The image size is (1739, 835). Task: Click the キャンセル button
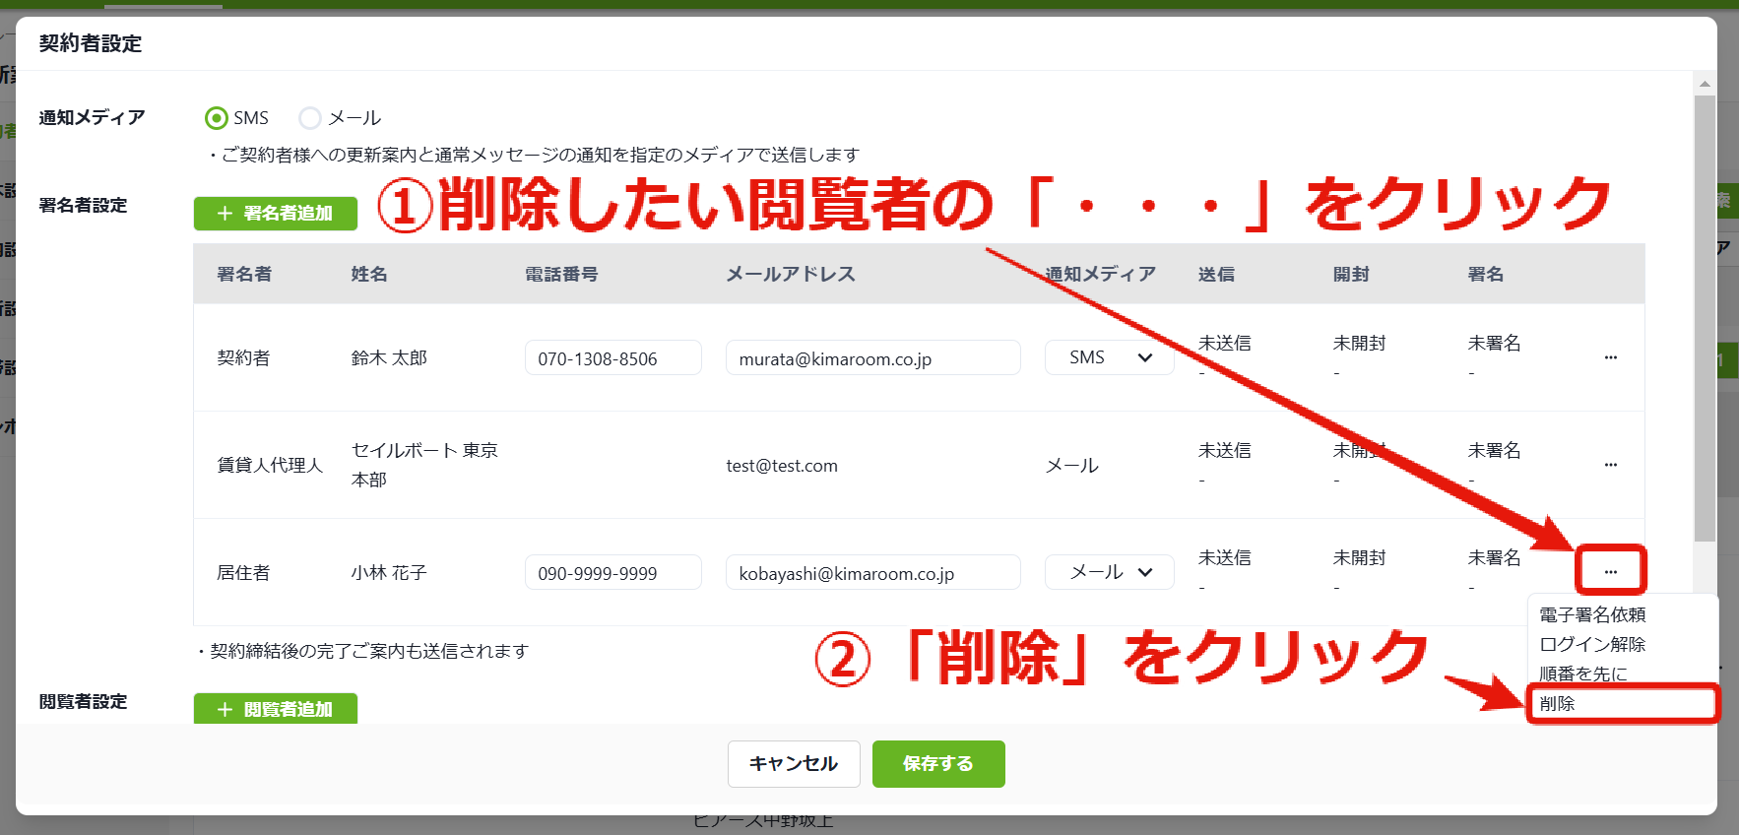pyautogui.click(x=794, y=764)
